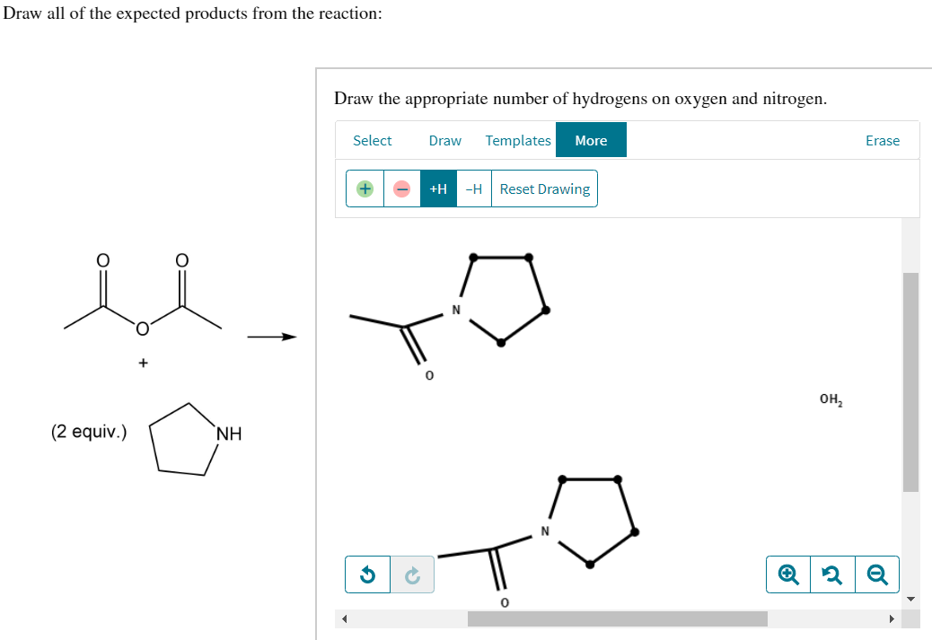This screenshot has width=932, height=640.
Task: Select the zoom out magnifier icon
Action: 876,574
